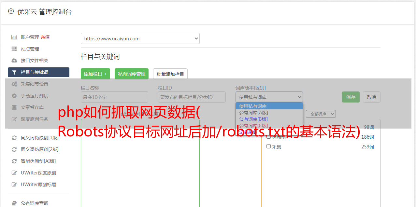This screenshot has height=207, width=416.
Task: Click the green 添加栏目 + button
Action: point(95,74)
